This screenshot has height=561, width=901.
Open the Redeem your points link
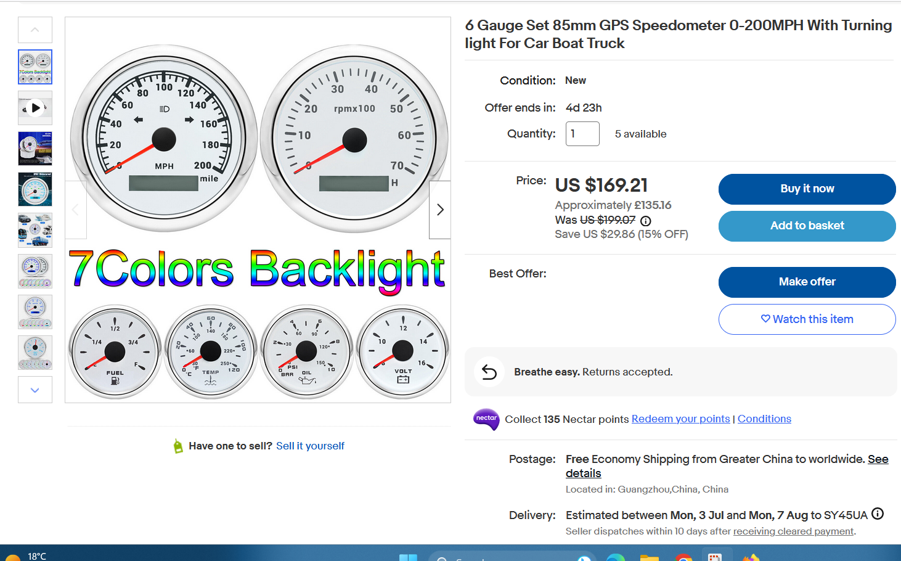pos(680,419)
